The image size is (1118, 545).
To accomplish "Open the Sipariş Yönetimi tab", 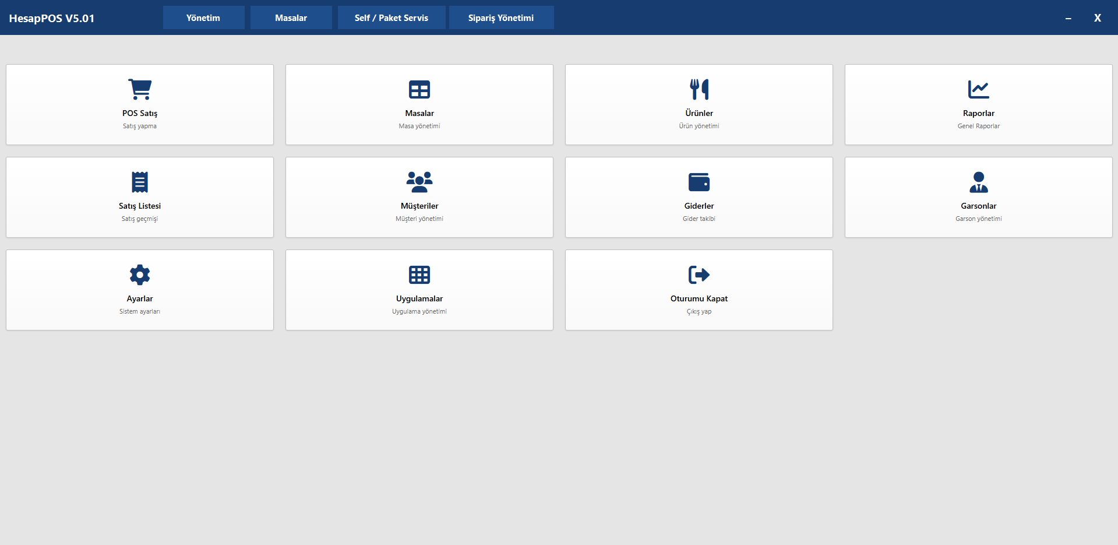I will (501, 18).
